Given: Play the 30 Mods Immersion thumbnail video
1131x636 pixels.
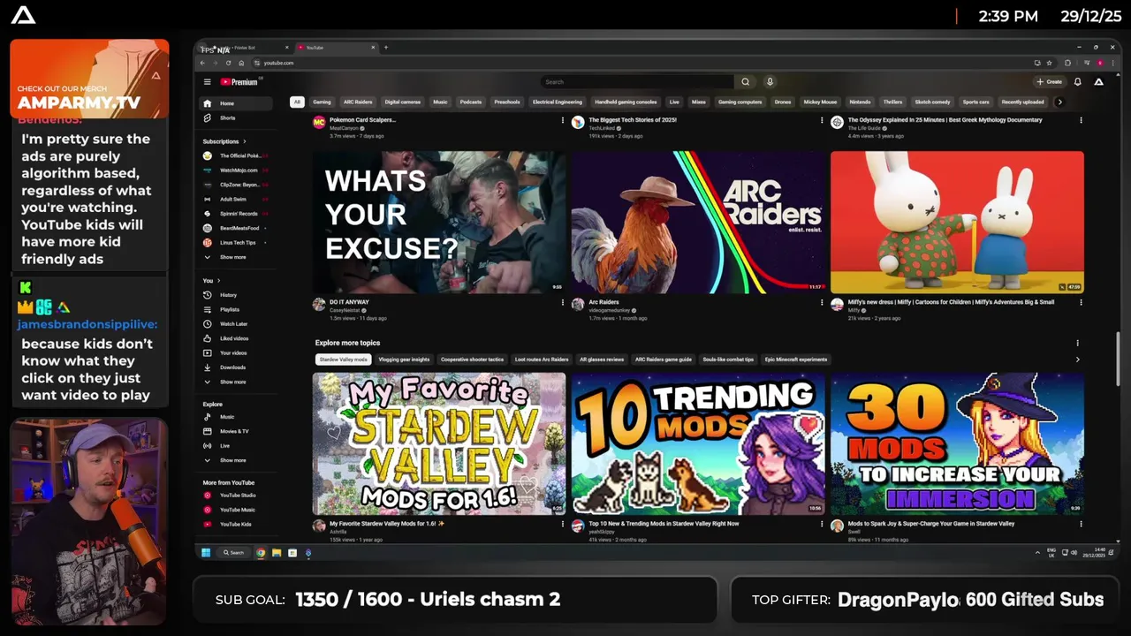Looking at the screenshot, I should point(957,443).
